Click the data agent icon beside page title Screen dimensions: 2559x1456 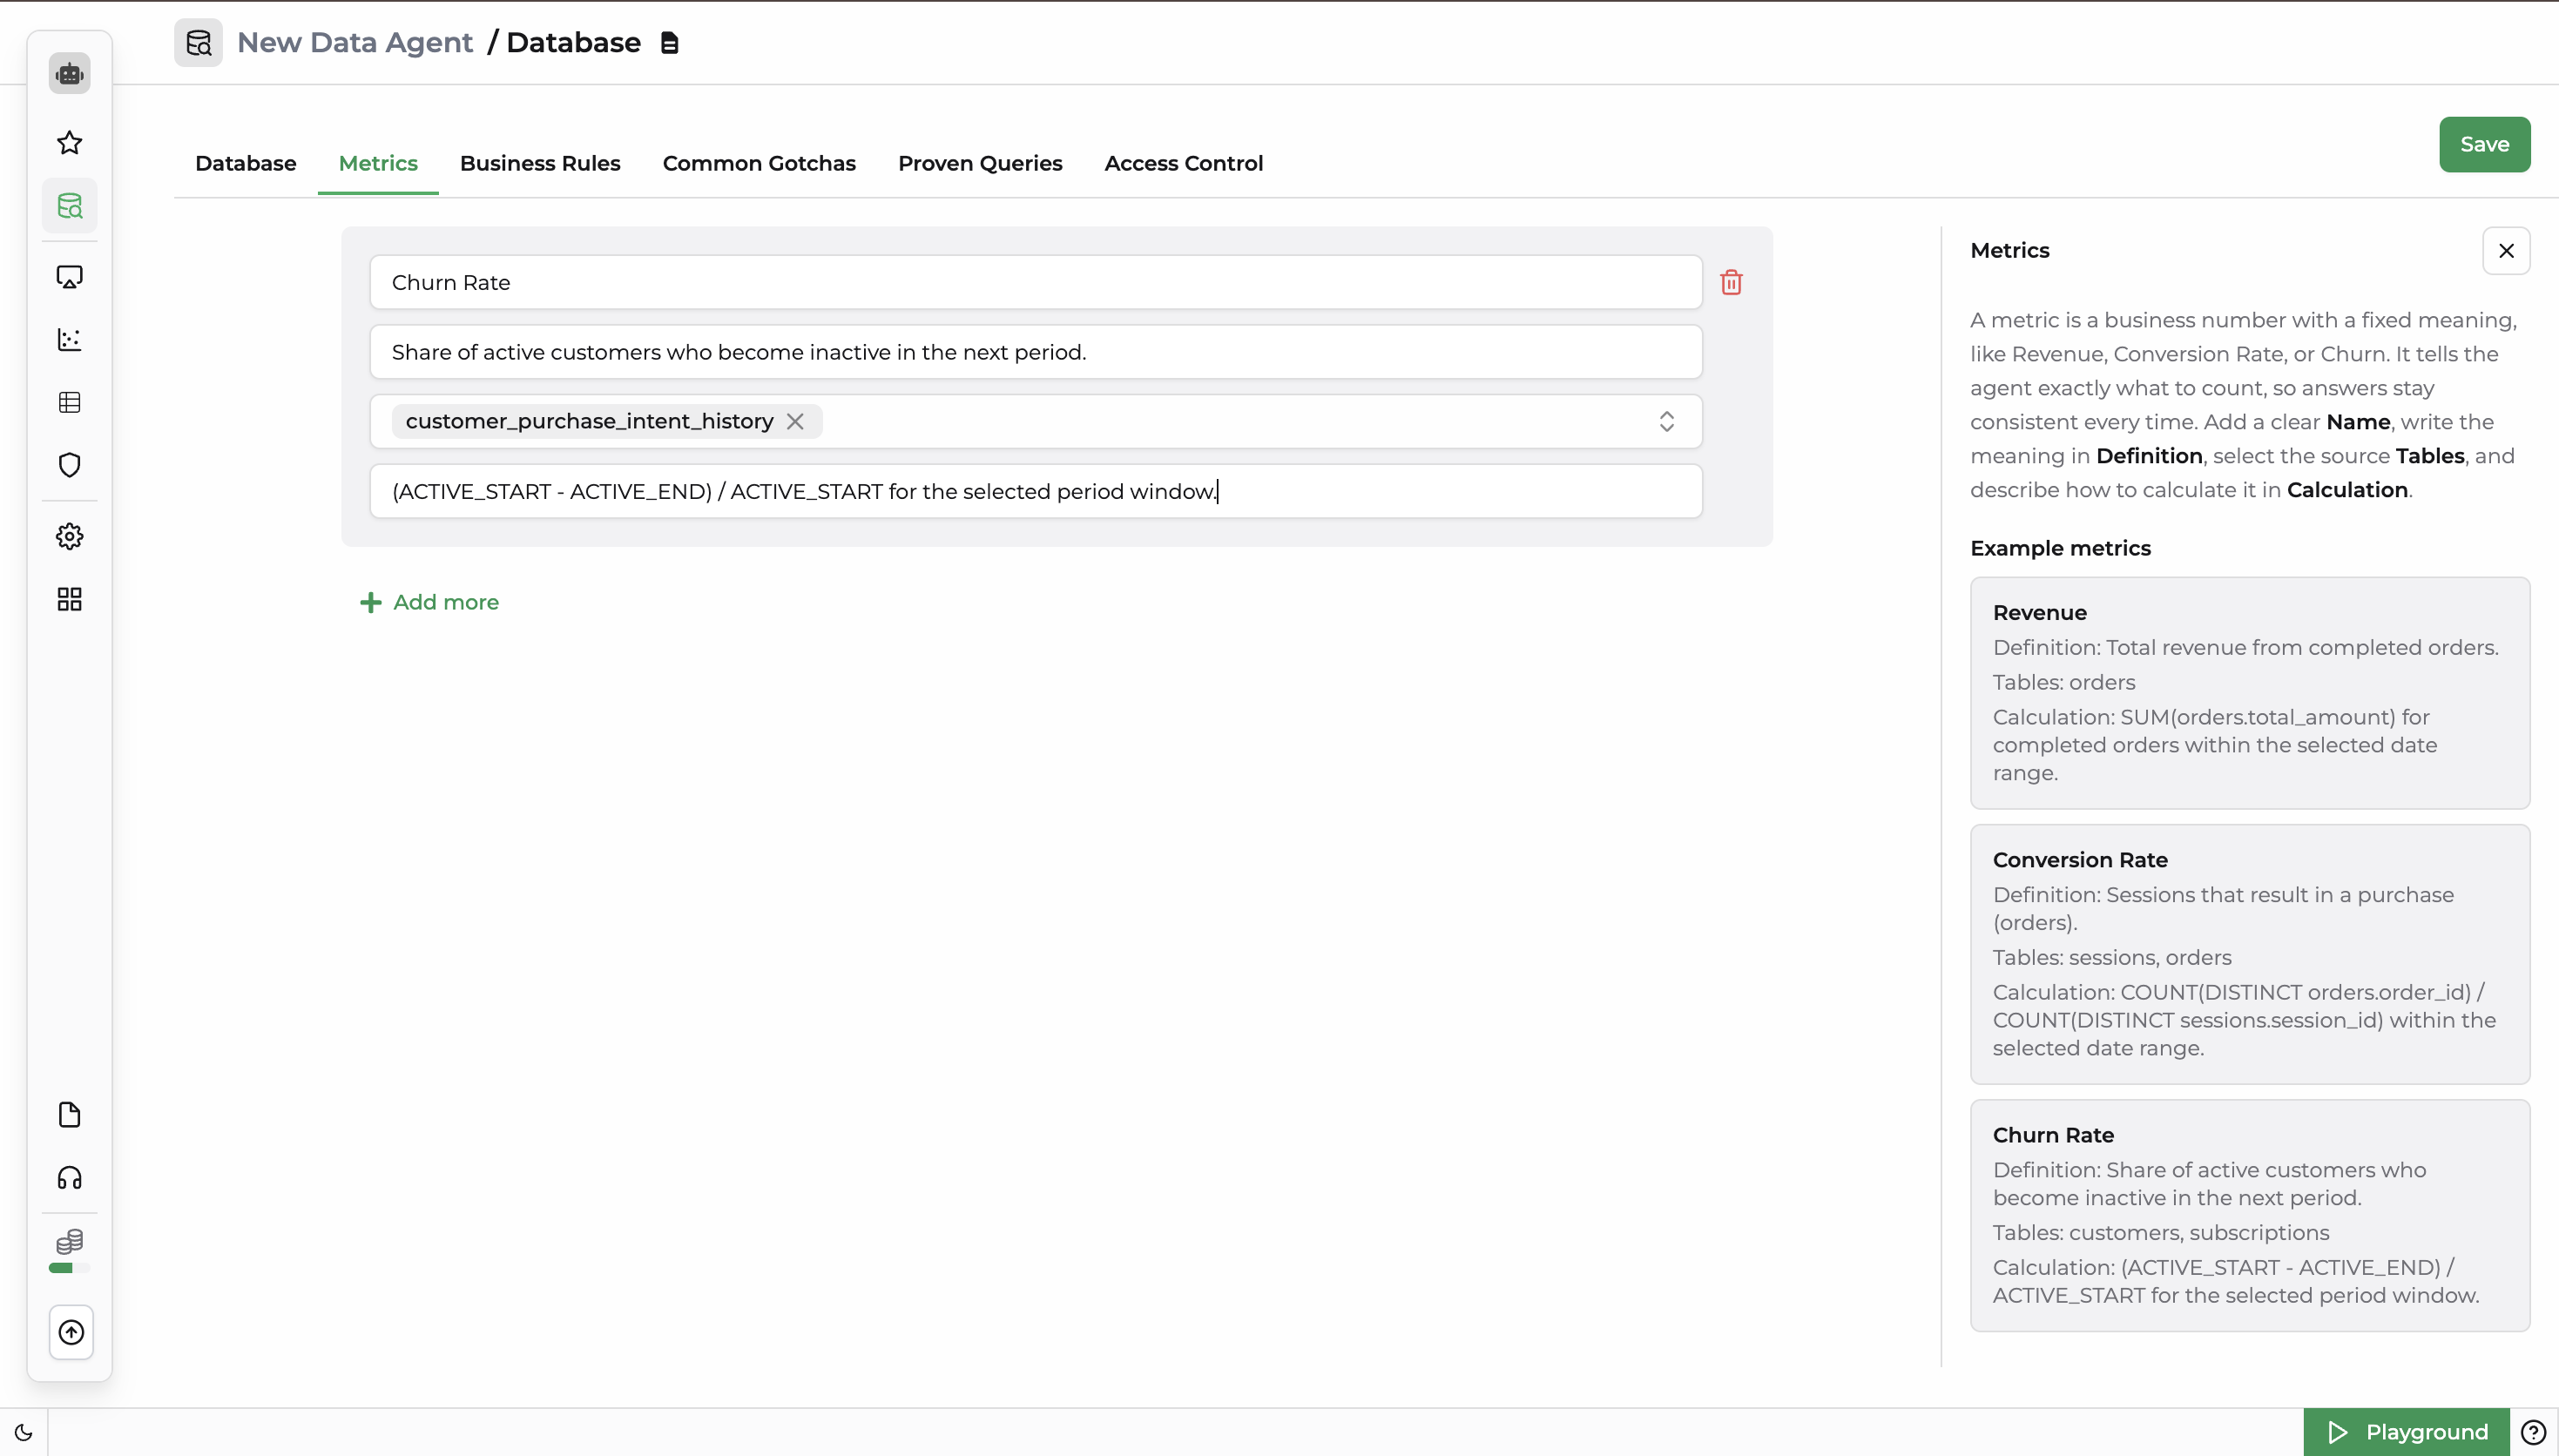pyautogui.click(x=199, y=43)
